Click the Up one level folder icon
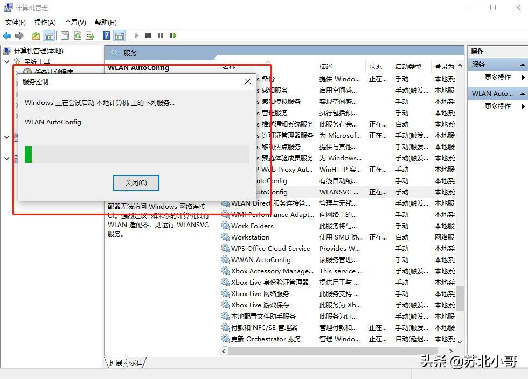The width and height of the screenshot is (528, 379). (x=36, y=36)
